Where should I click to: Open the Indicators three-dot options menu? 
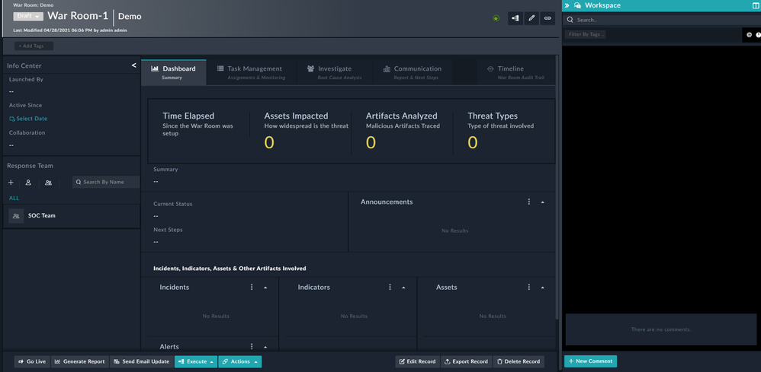(x=390, y=288)
